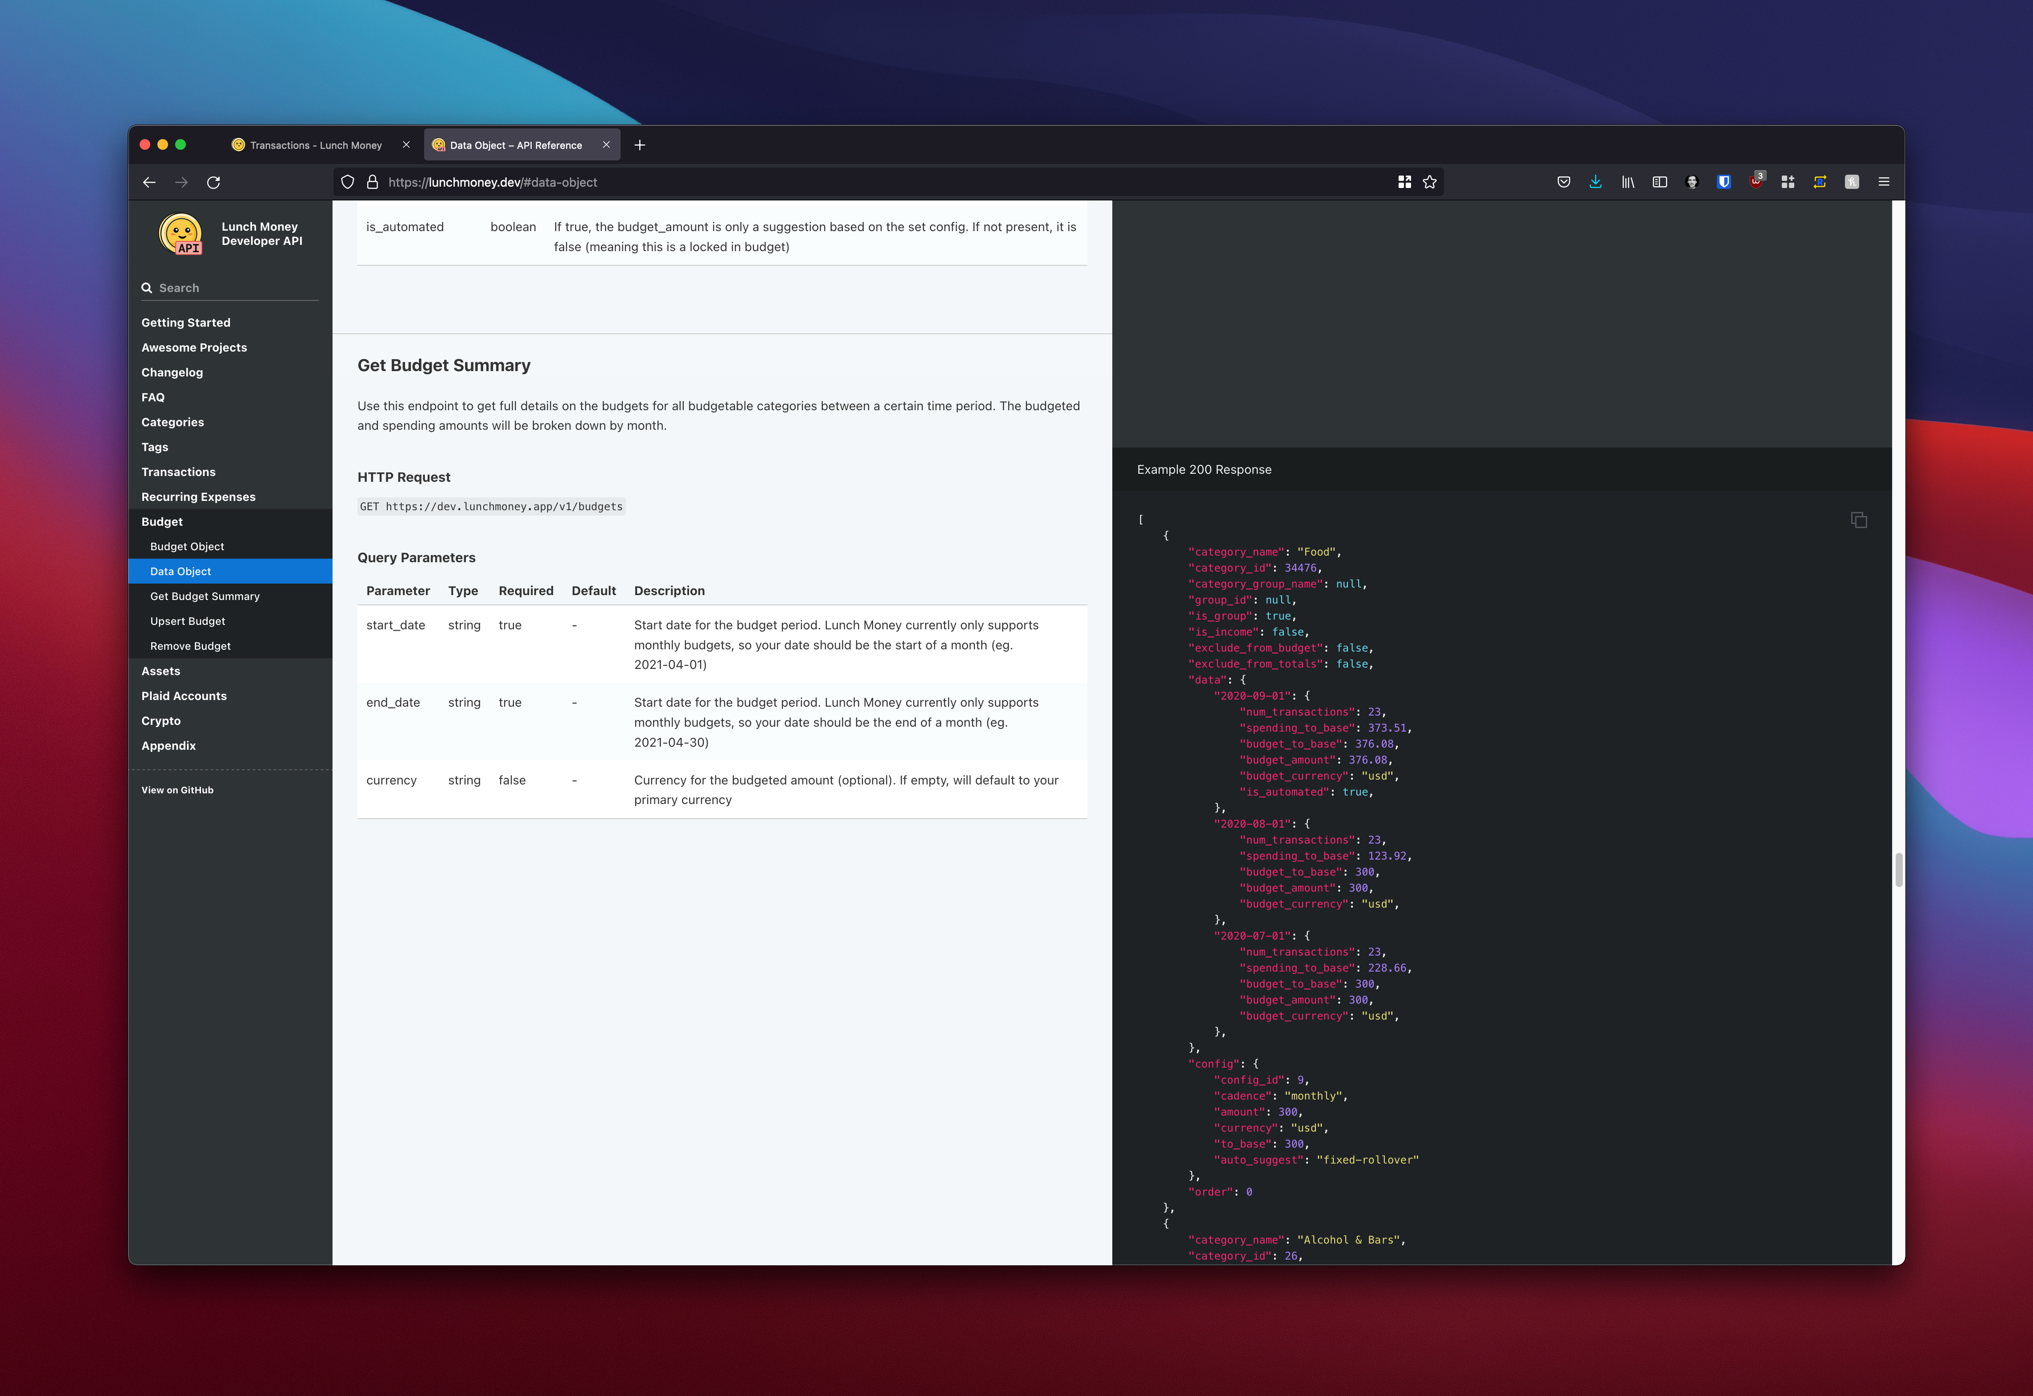The image size is (2033, 1396).
Task: Open Remove Budget sub-item
Action: [x=191, y=646]
